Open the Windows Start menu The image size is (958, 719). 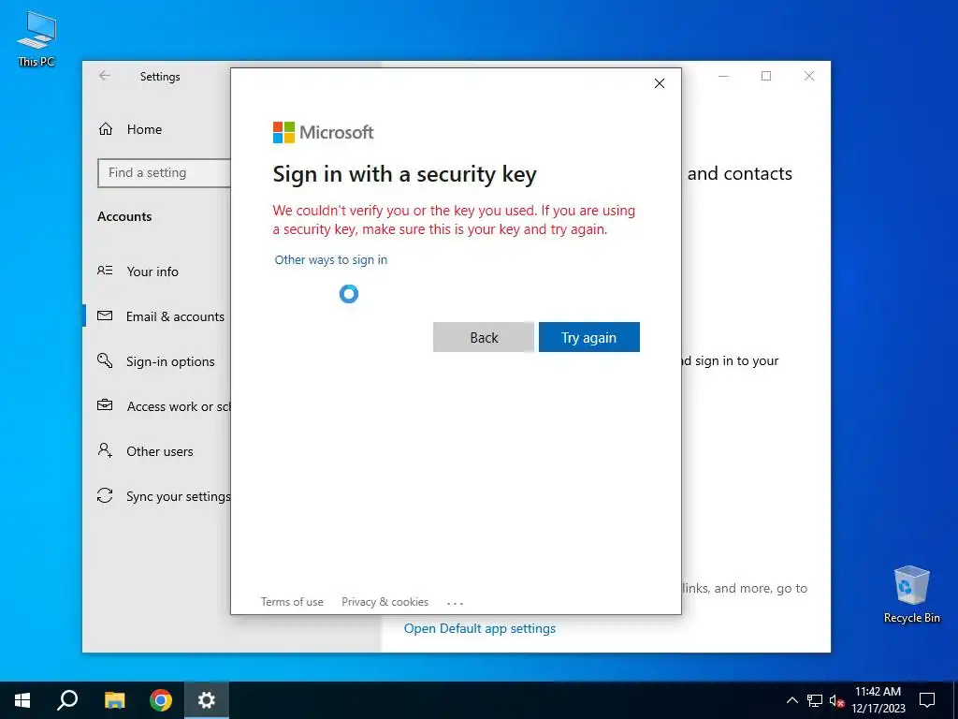point(22,700)
